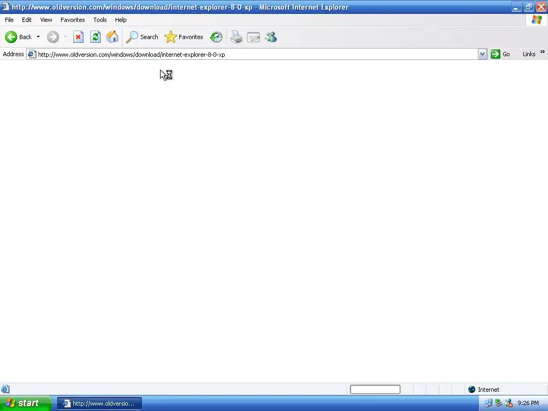Minimize the Internet Explorer window
The width and height of the screenshot is (548, 411).
pos(516,7)
